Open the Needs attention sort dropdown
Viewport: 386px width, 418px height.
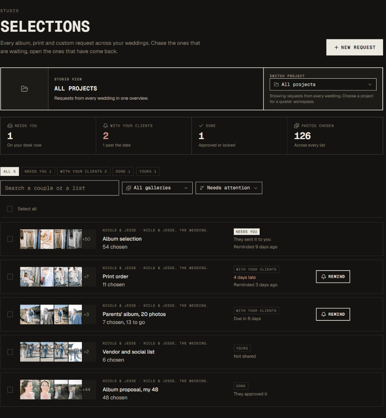pos(229,188)
